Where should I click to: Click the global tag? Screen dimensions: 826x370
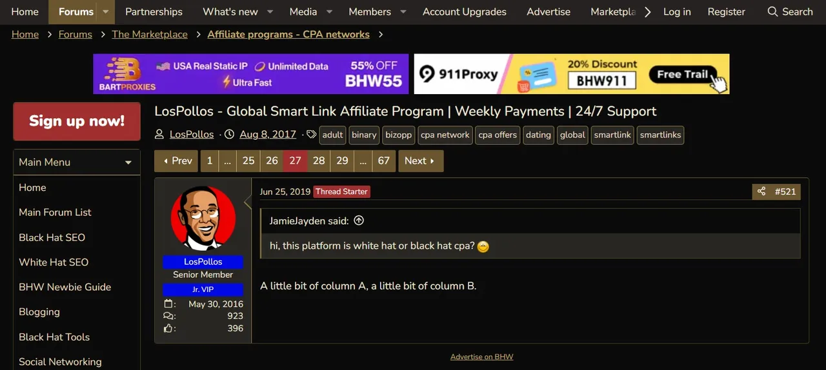[x=572, y=135]
